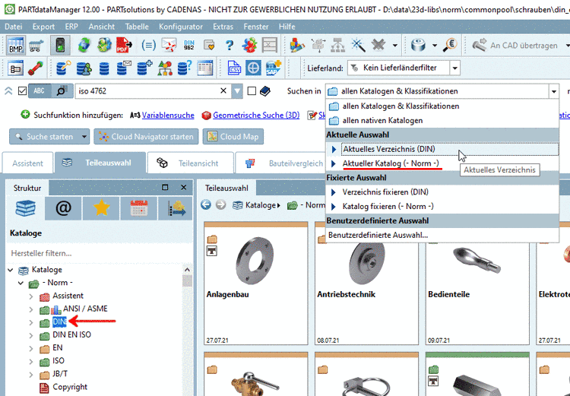Image resolution: width=570 pixels, height=396 pixels.
Task: Open the Lieferland filter dropdown
Action: (x=454, y=68)
